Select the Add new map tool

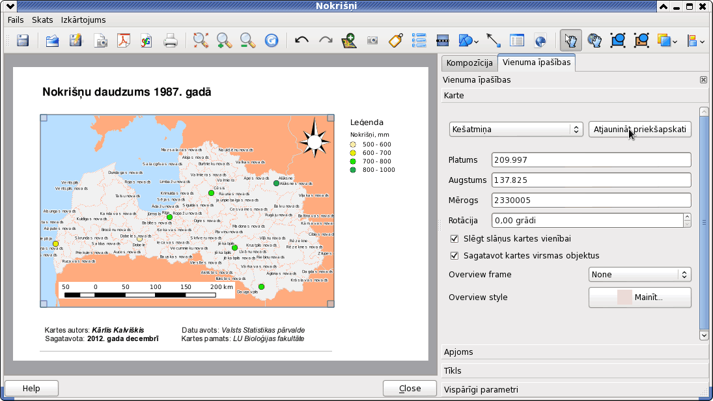coord(349,40)
